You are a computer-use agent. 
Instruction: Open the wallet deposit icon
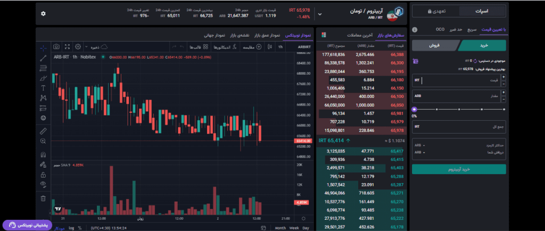click(x=415, y=61)
